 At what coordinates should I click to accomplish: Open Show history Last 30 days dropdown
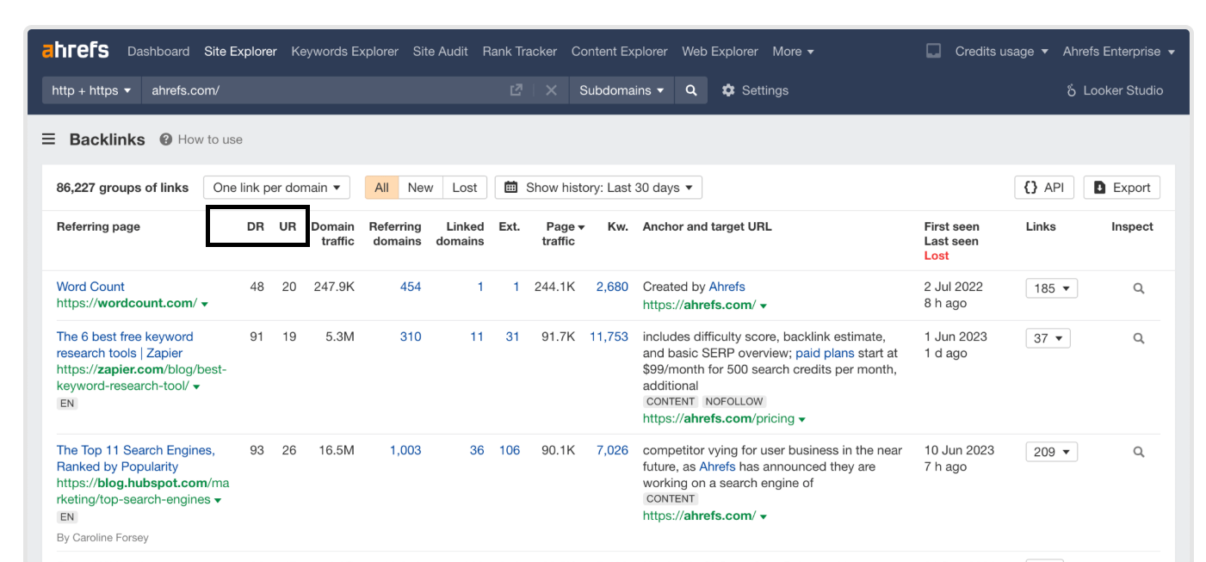tap(598, 188)
